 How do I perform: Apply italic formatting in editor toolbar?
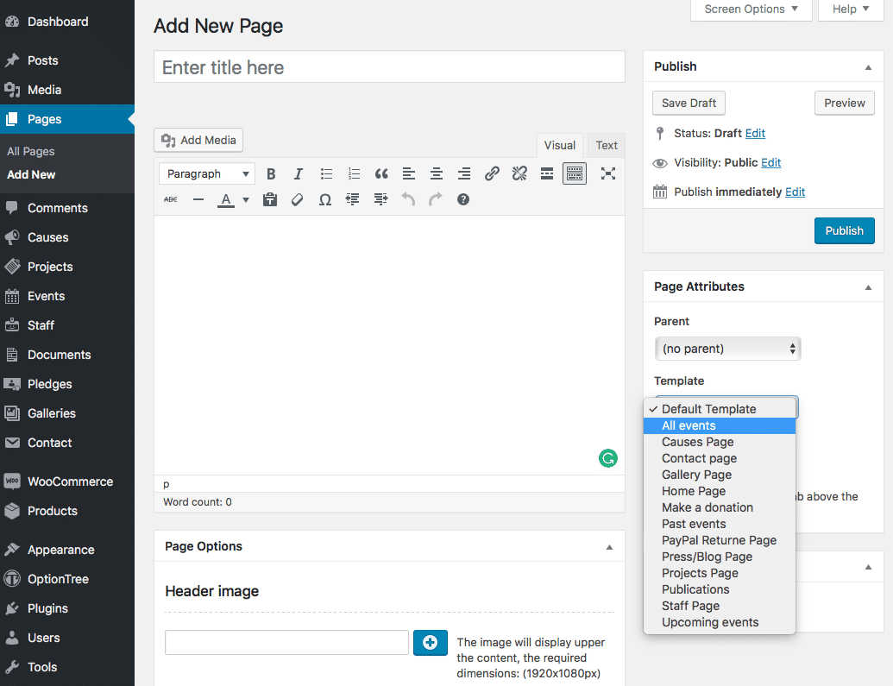point(298,173)
